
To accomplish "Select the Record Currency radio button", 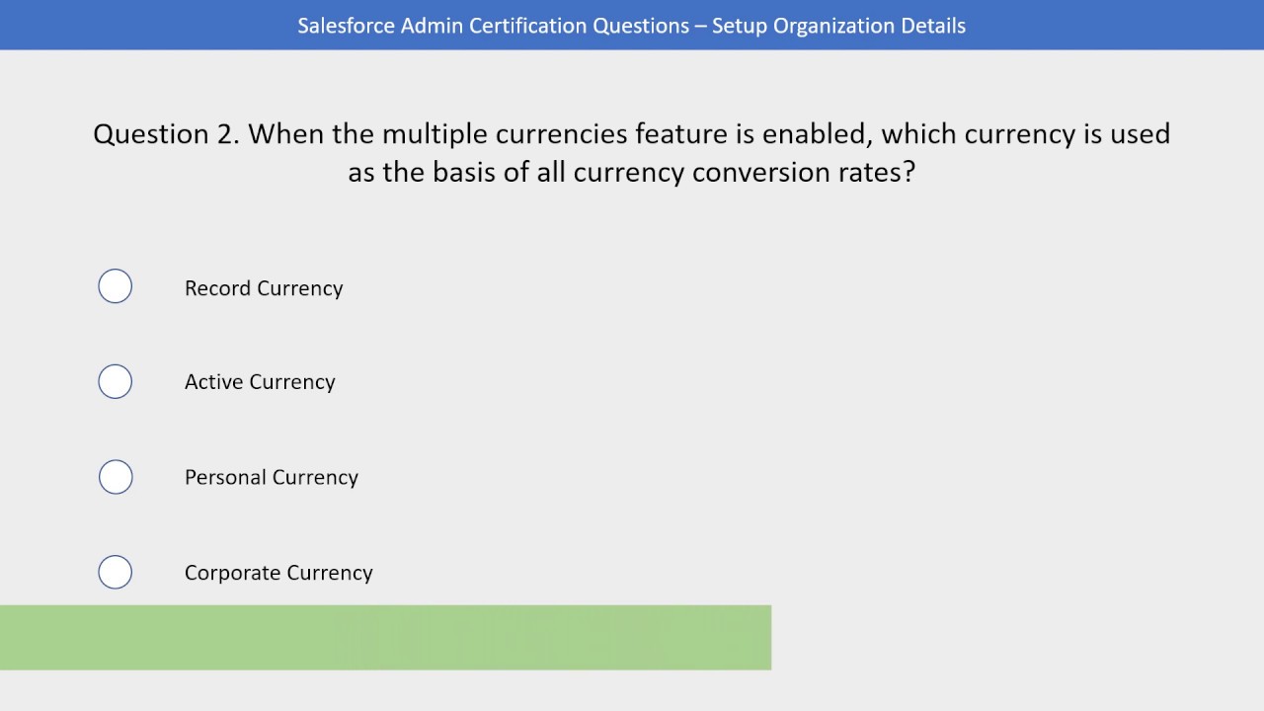I will pyautogui.click(x=116, y=286).
